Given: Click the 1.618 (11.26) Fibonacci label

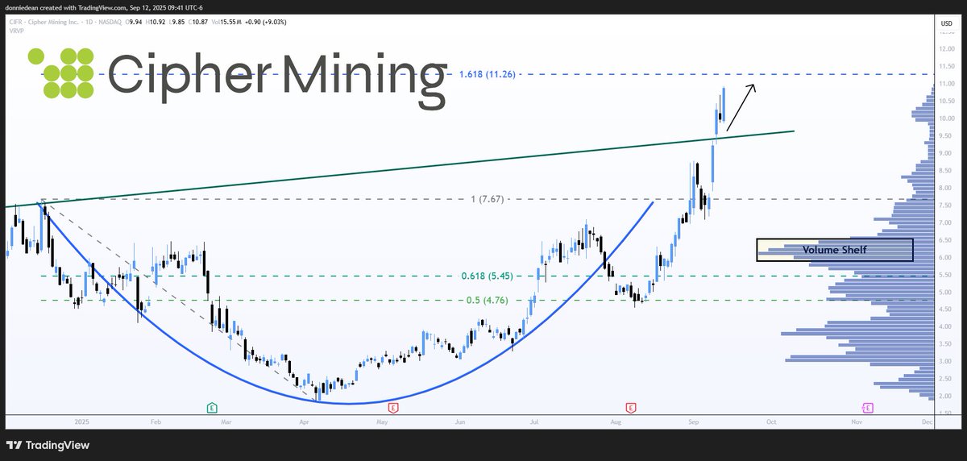Looking at the screenshot, I should click(487, 74).
